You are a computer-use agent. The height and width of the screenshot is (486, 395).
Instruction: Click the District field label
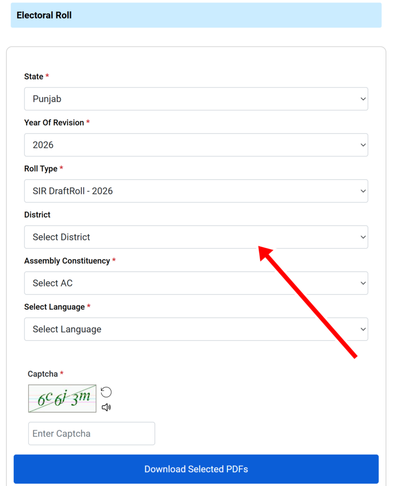click(x=37, y=215)
